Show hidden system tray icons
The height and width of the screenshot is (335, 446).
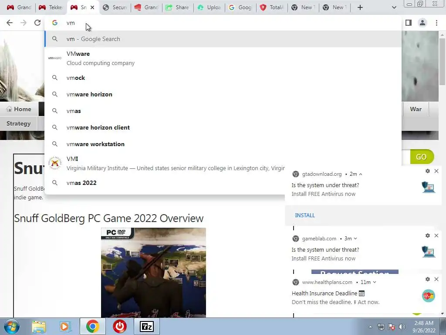[370, 327]
